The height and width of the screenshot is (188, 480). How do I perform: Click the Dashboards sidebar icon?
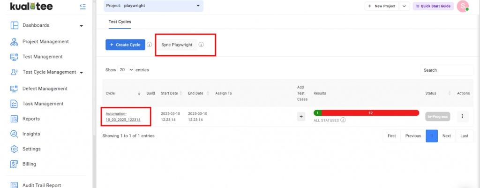point(15,25)
